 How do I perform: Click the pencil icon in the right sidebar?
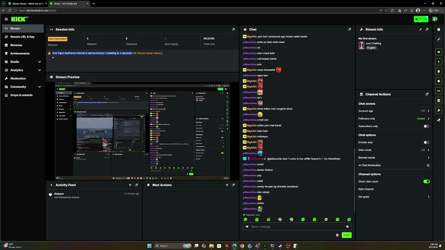coord(439,39)
